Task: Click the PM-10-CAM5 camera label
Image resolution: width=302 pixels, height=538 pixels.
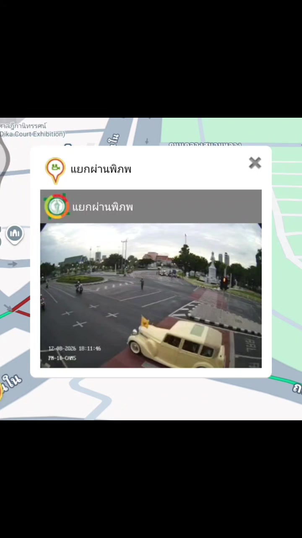Action: click(62, 358)
